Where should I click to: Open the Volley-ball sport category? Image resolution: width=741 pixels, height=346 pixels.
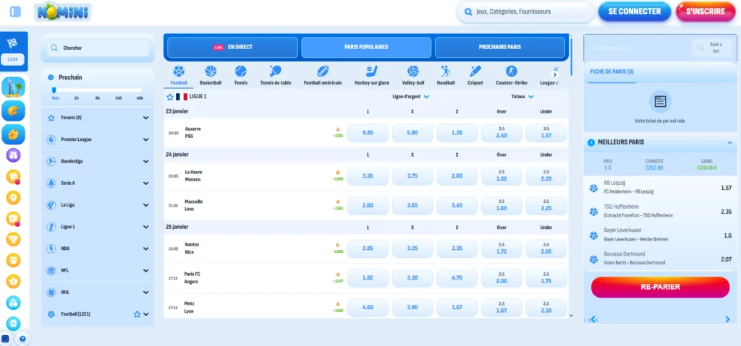(412, 72)
